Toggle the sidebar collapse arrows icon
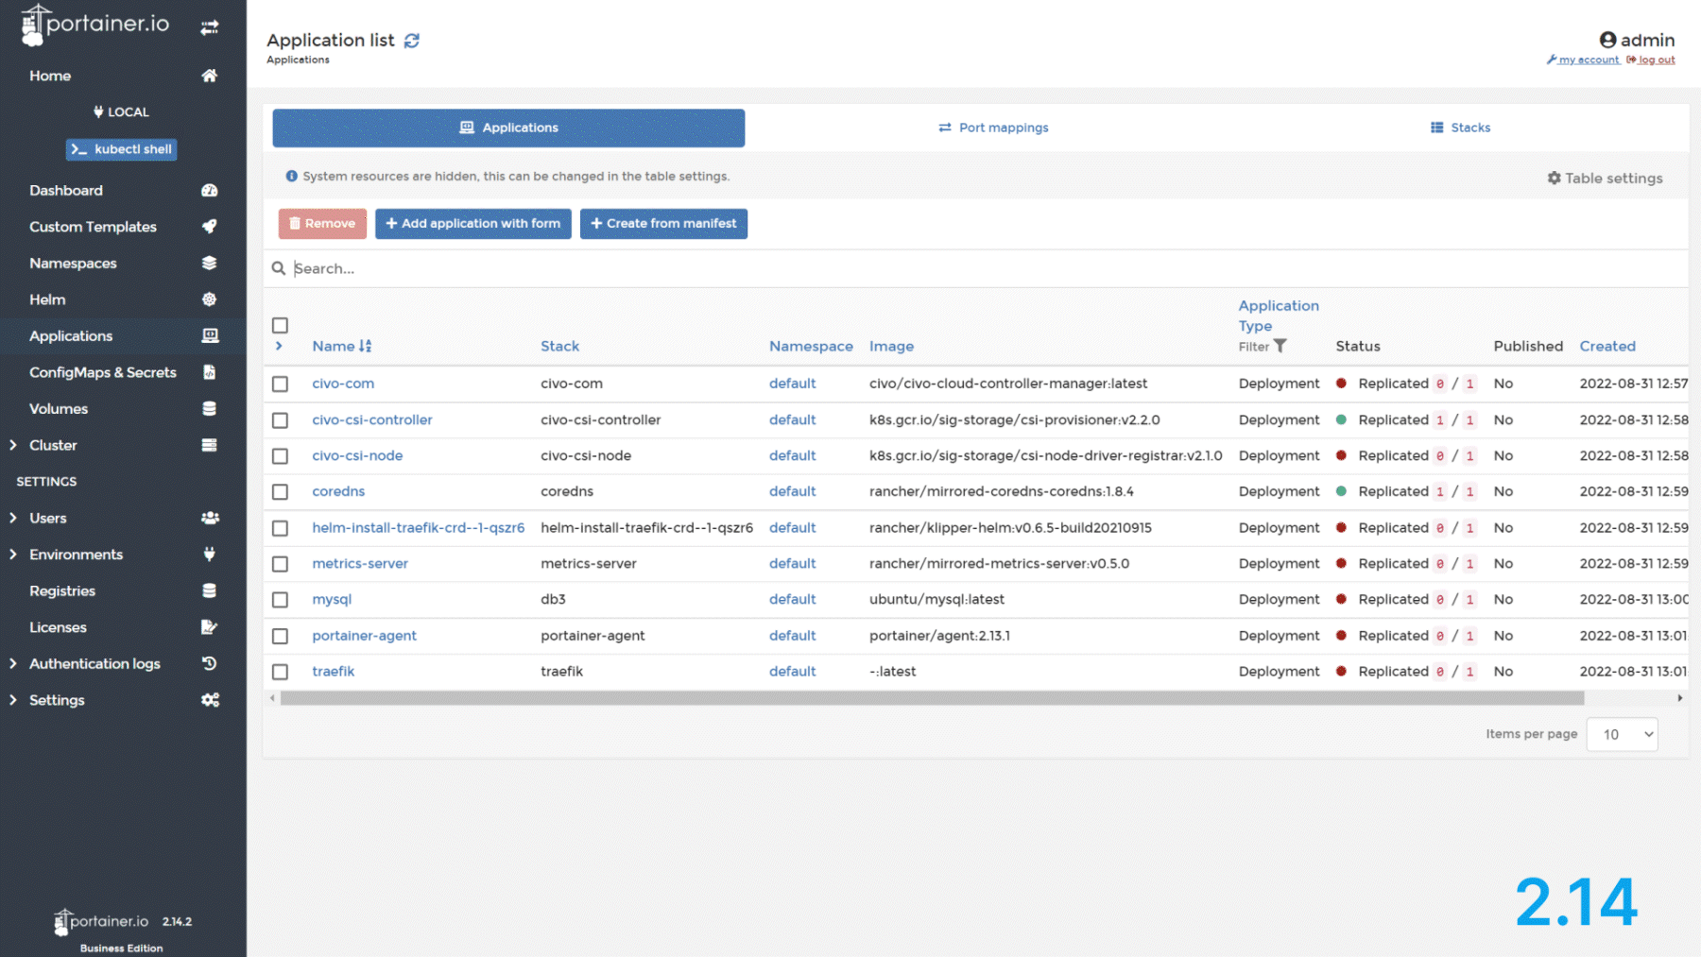The image size is (1701, 957). tap(210, 27)
